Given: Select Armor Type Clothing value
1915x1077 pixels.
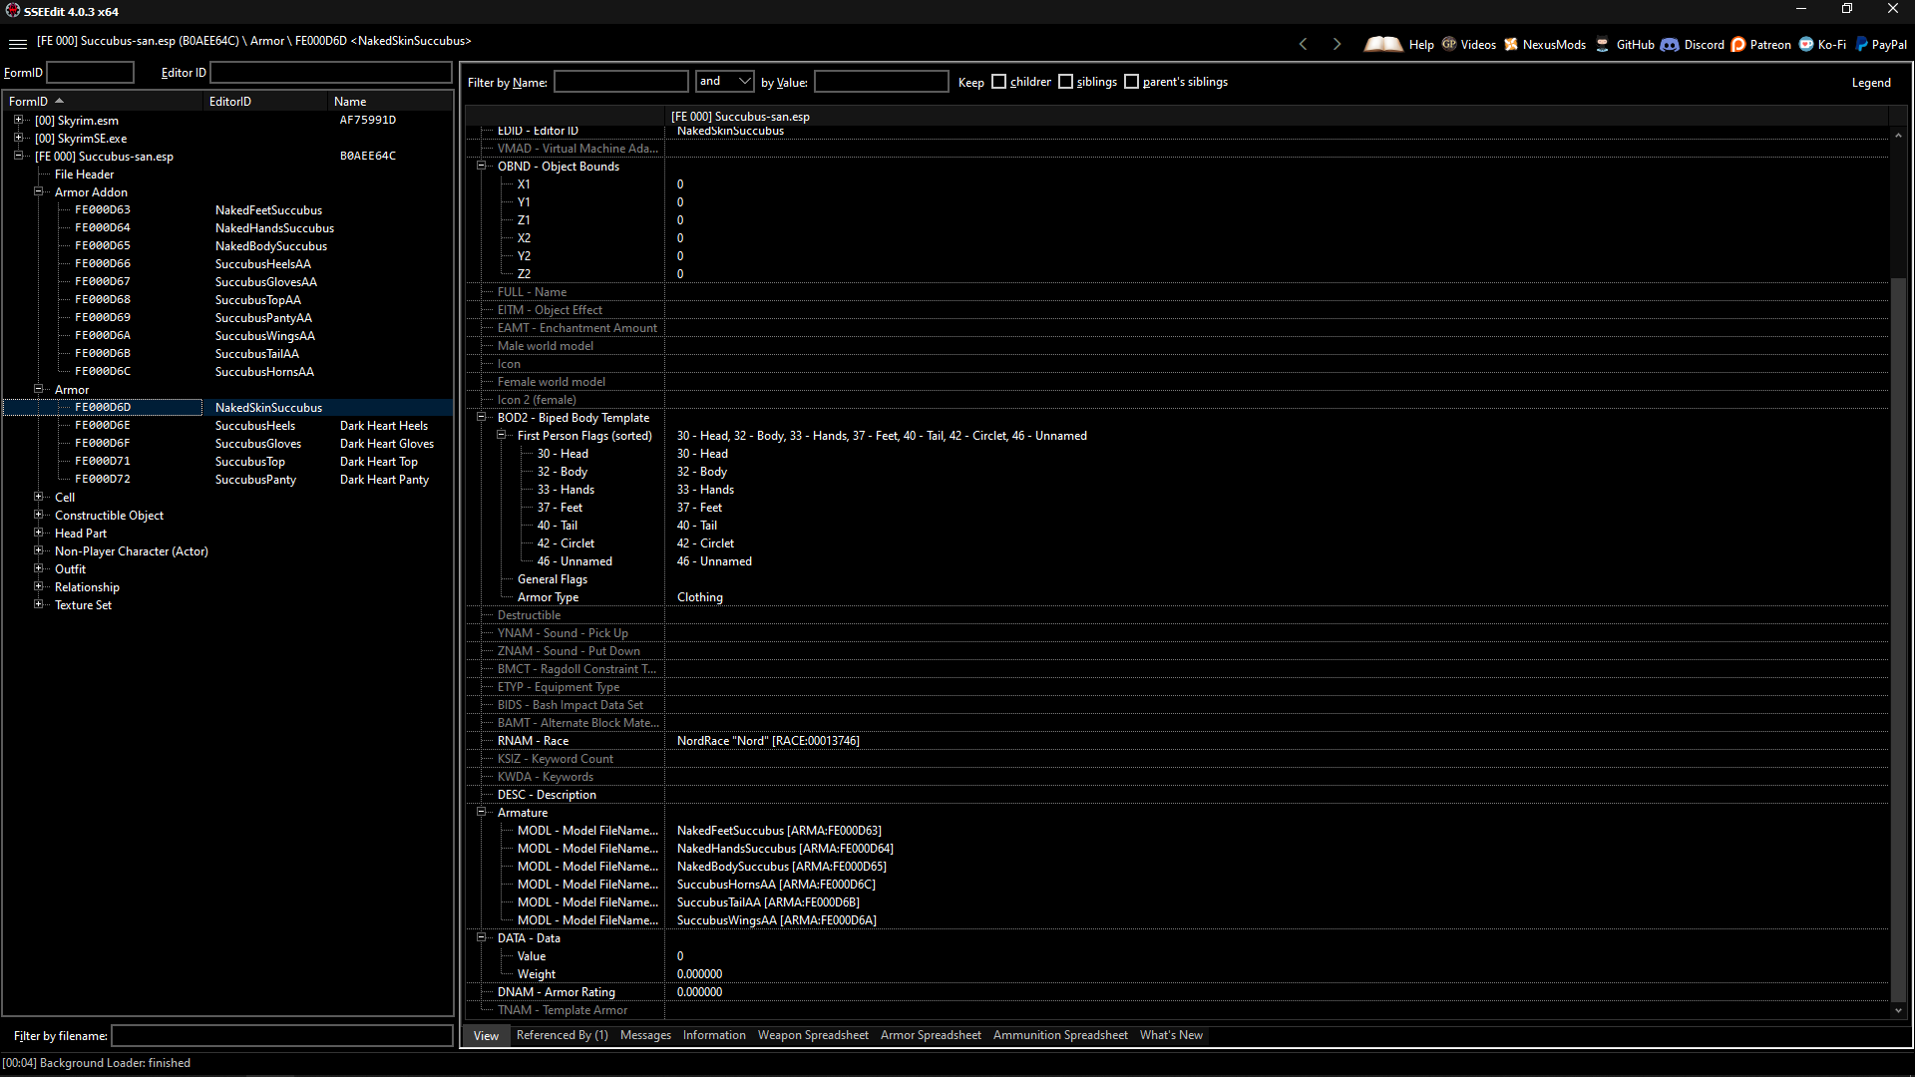Looking at the screenshot, I should tap(700, 597).
